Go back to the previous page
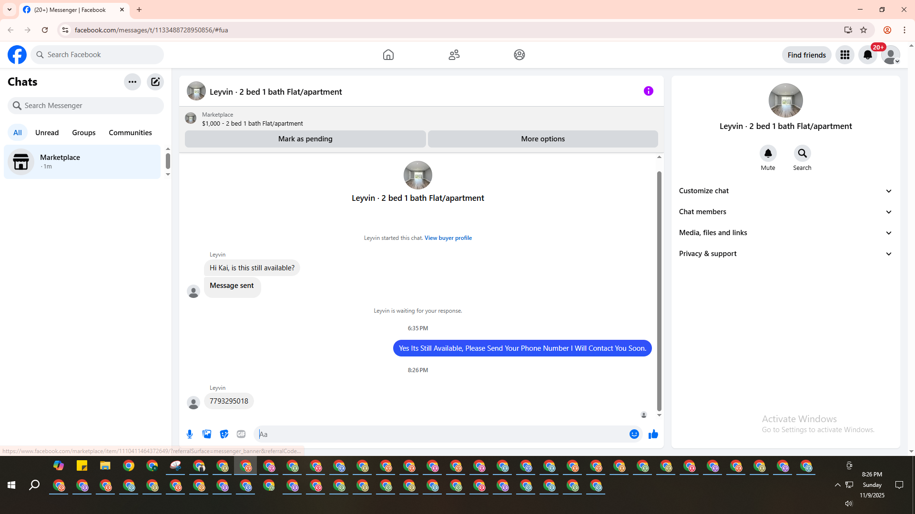915x514 pixels. [10, 30]
